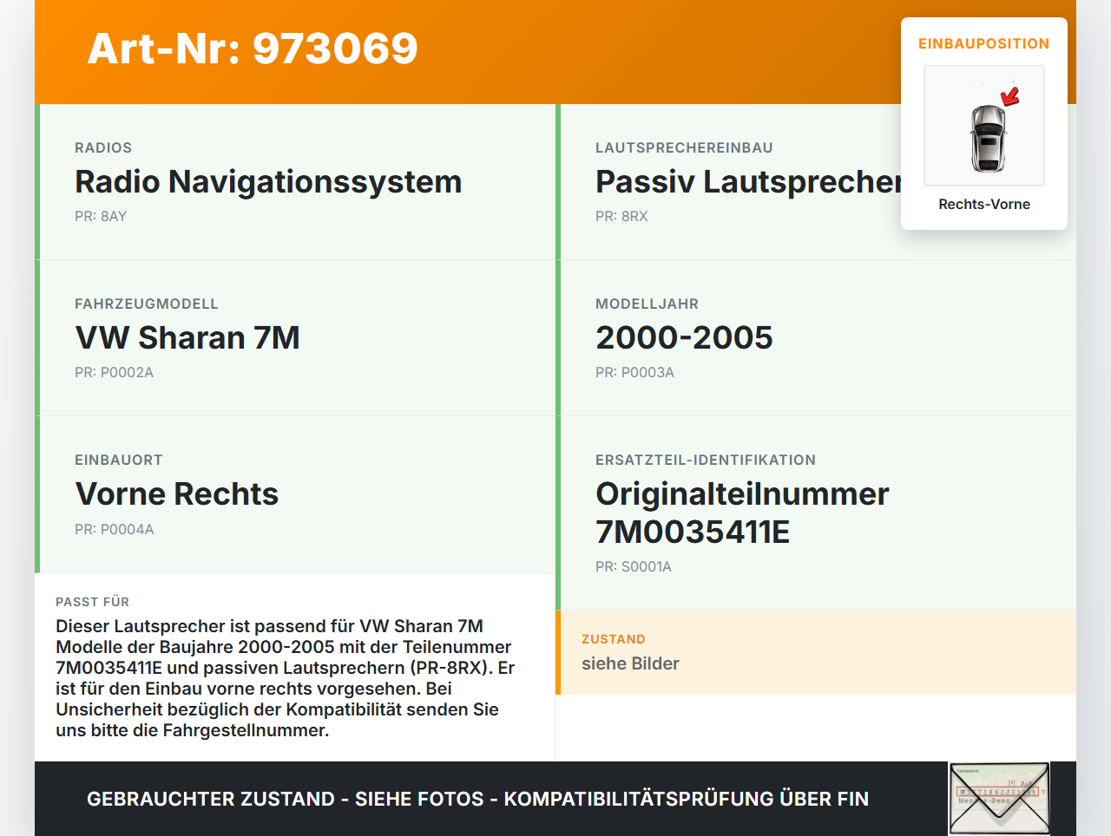Click the car diagram in Einbauposition panel
This screenshot has height=836, width=1111.
point(983,126)
